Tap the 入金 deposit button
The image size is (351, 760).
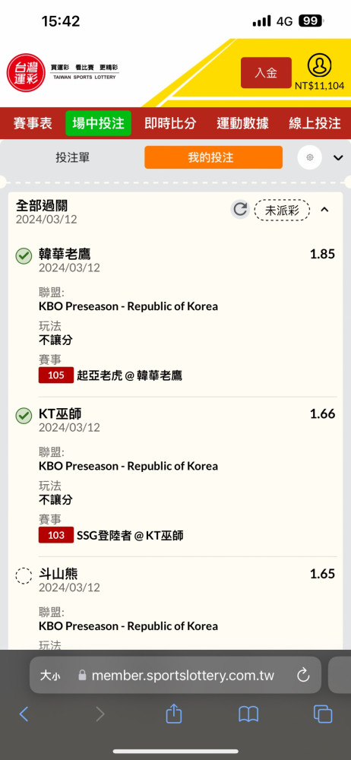click(266, 73)
